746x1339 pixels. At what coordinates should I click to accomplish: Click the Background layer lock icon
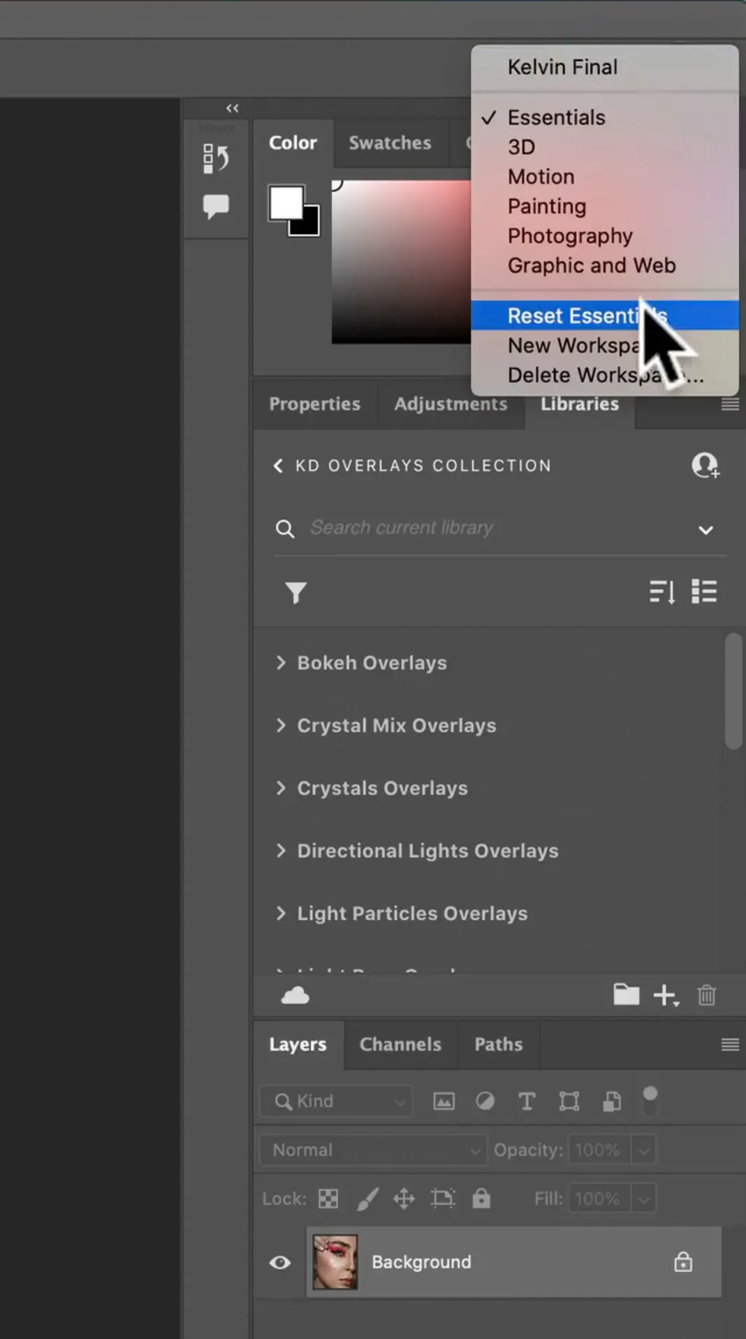click(x=683, y=1262)
